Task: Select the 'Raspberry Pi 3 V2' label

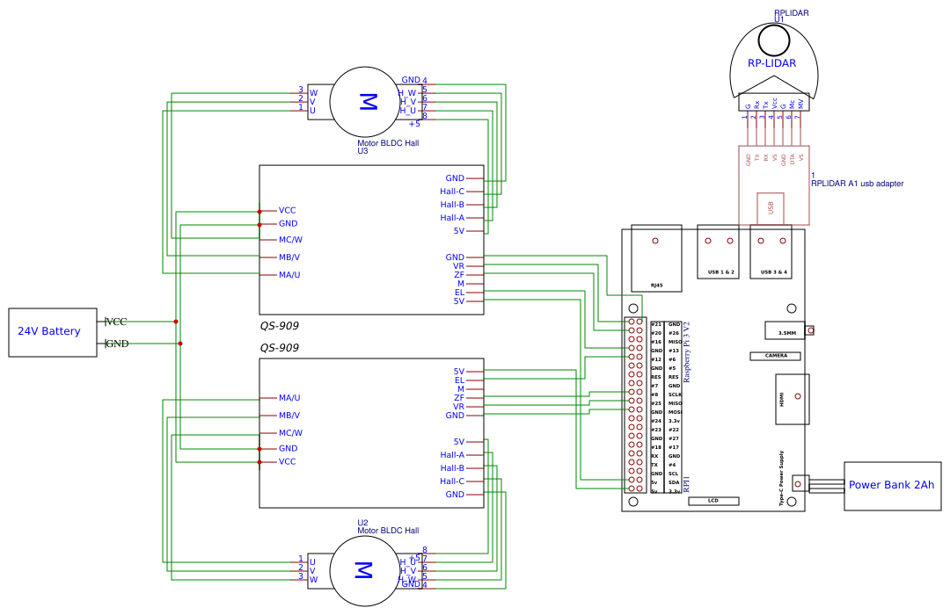Action: [687, 351]
